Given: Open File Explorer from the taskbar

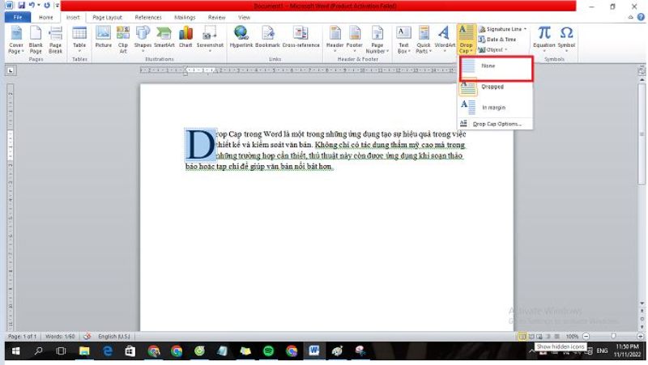Looking at the screenshot, I should (84, 351).
